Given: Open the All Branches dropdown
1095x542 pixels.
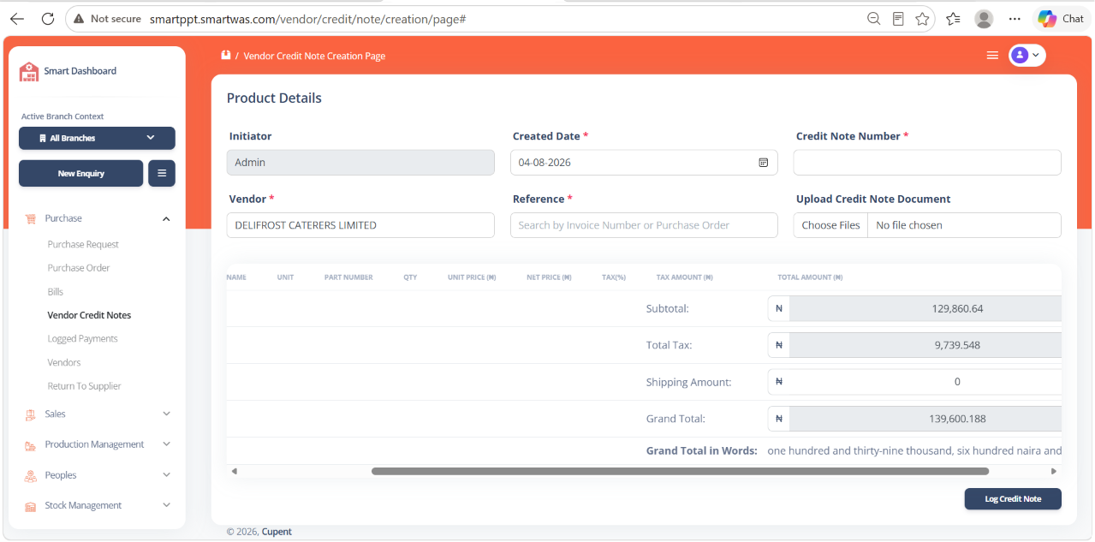Looking at the screenshot, I should coord(97,138).
